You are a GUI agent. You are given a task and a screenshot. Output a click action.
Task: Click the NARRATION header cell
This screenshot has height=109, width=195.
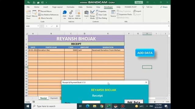[x=108, y=47]
